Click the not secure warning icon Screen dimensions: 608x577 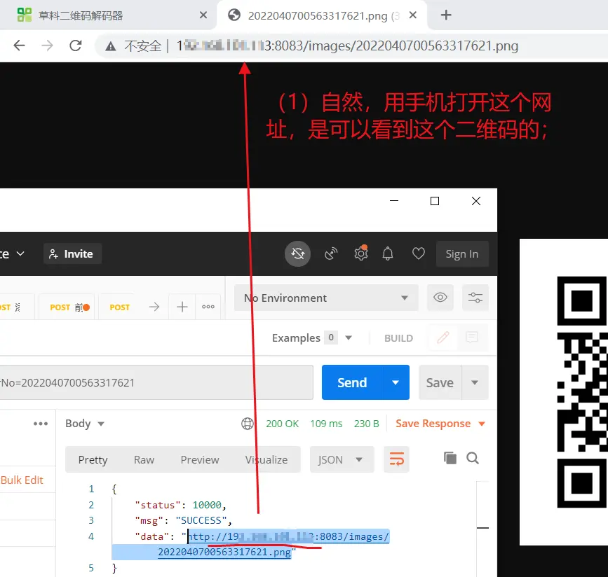(111, 46)
